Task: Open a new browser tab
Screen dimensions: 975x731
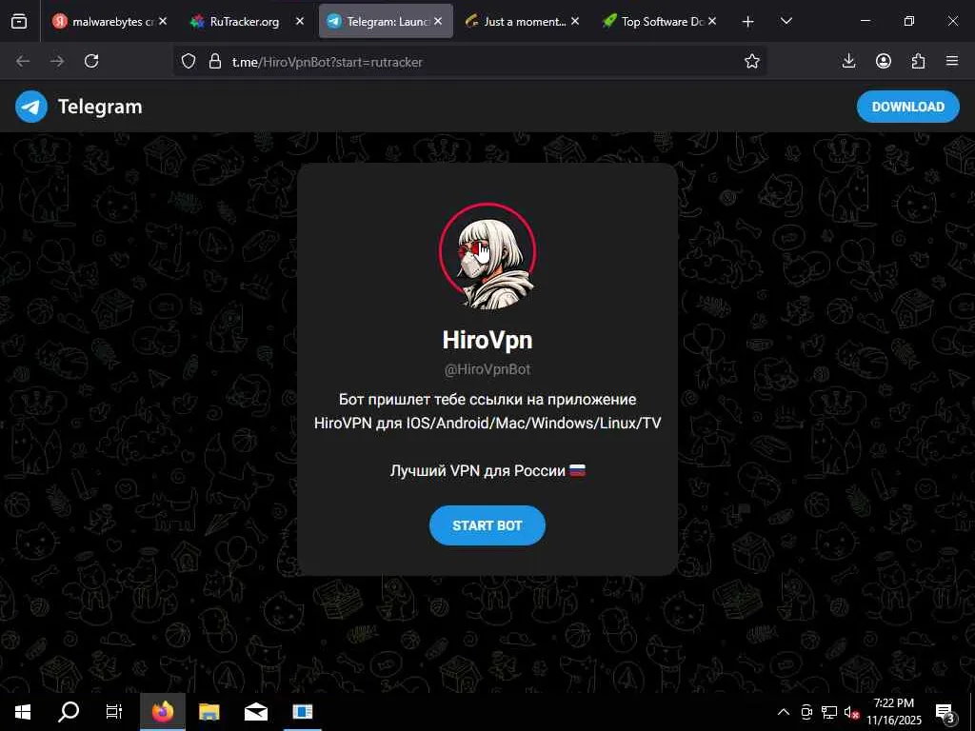Action: (x=748, y=22)
